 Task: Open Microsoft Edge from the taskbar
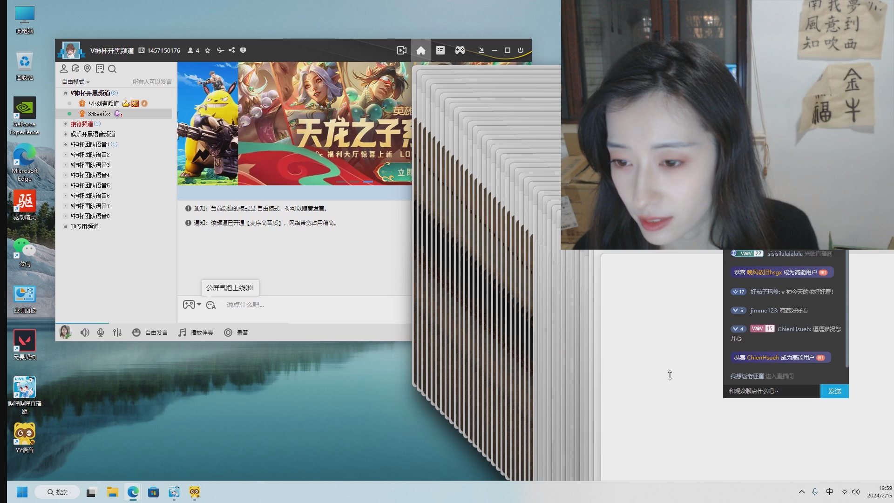pyautogui.click(x=133, y=492)
